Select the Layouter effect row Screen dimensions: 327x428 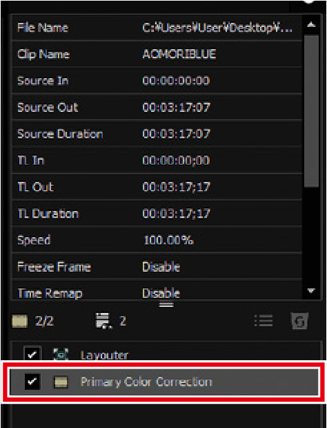pyautogui.click(x=165, y=354)
